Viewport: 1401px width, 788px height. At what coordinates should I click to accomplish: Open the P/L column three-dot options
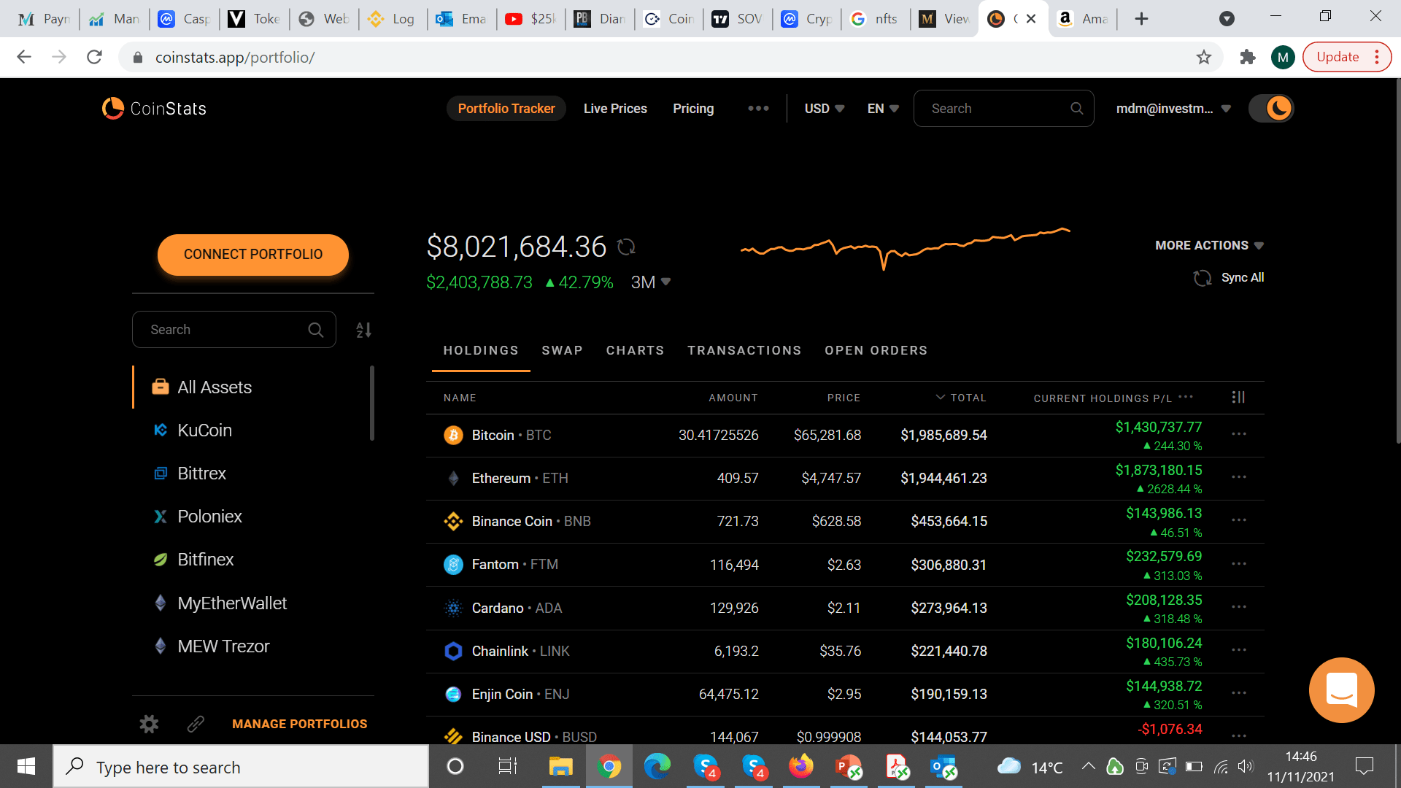tap(1186, 397)
